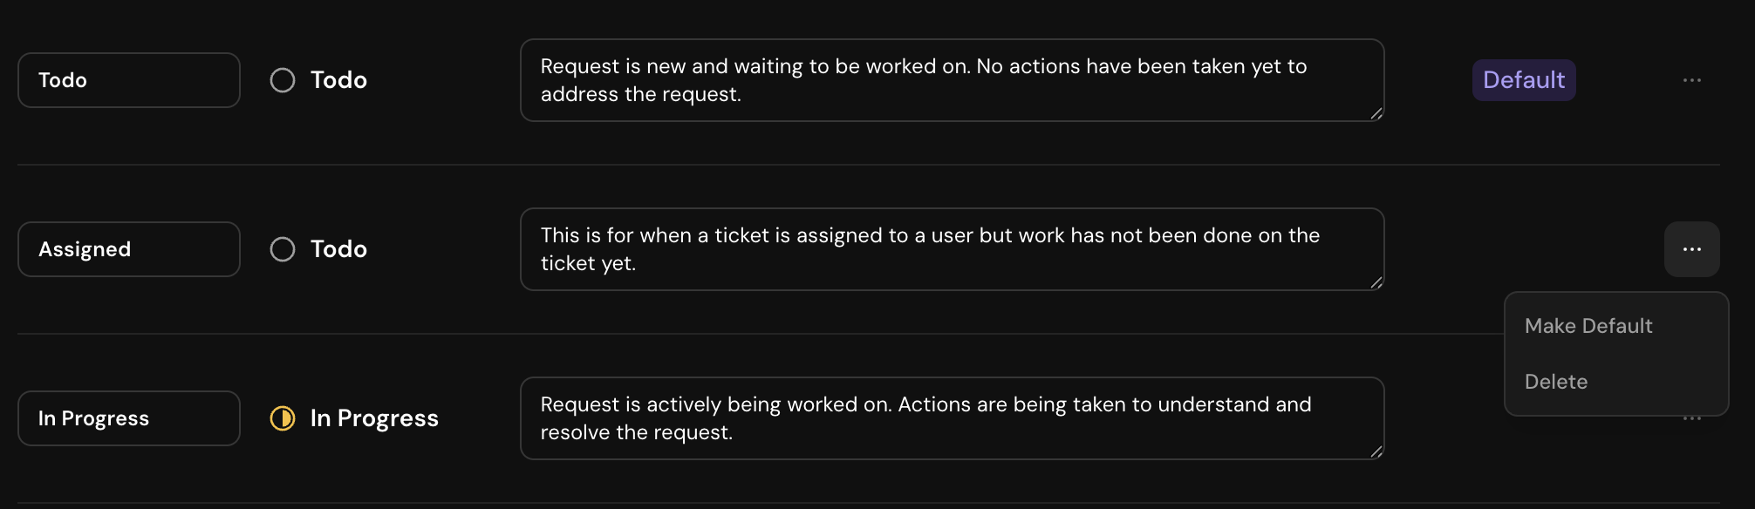The width and height of the screenshot is (1755, 509).
Task: Select the Todo status radio indicator
Action: pos(282,79)
